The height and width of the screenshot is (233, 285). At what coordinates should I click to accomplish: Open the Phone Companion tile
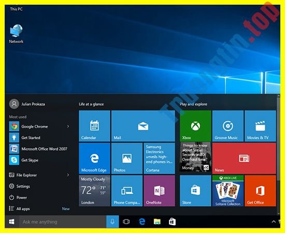pyautogui.click(x=127, y=191)
